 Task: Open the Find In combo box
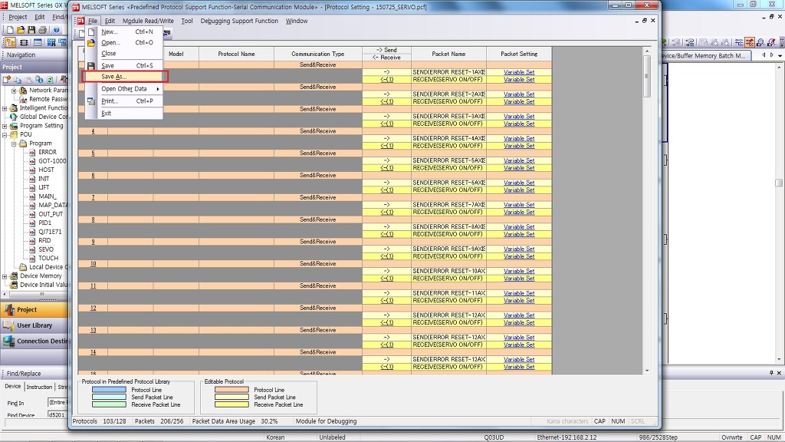(x=57, y=402)
